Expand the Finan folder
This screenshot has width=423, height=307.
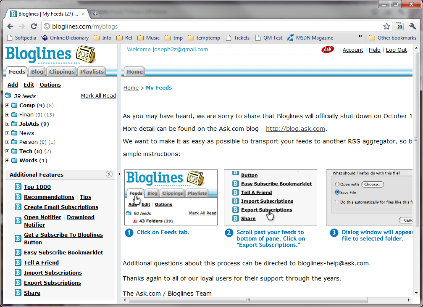pos(7,114)
